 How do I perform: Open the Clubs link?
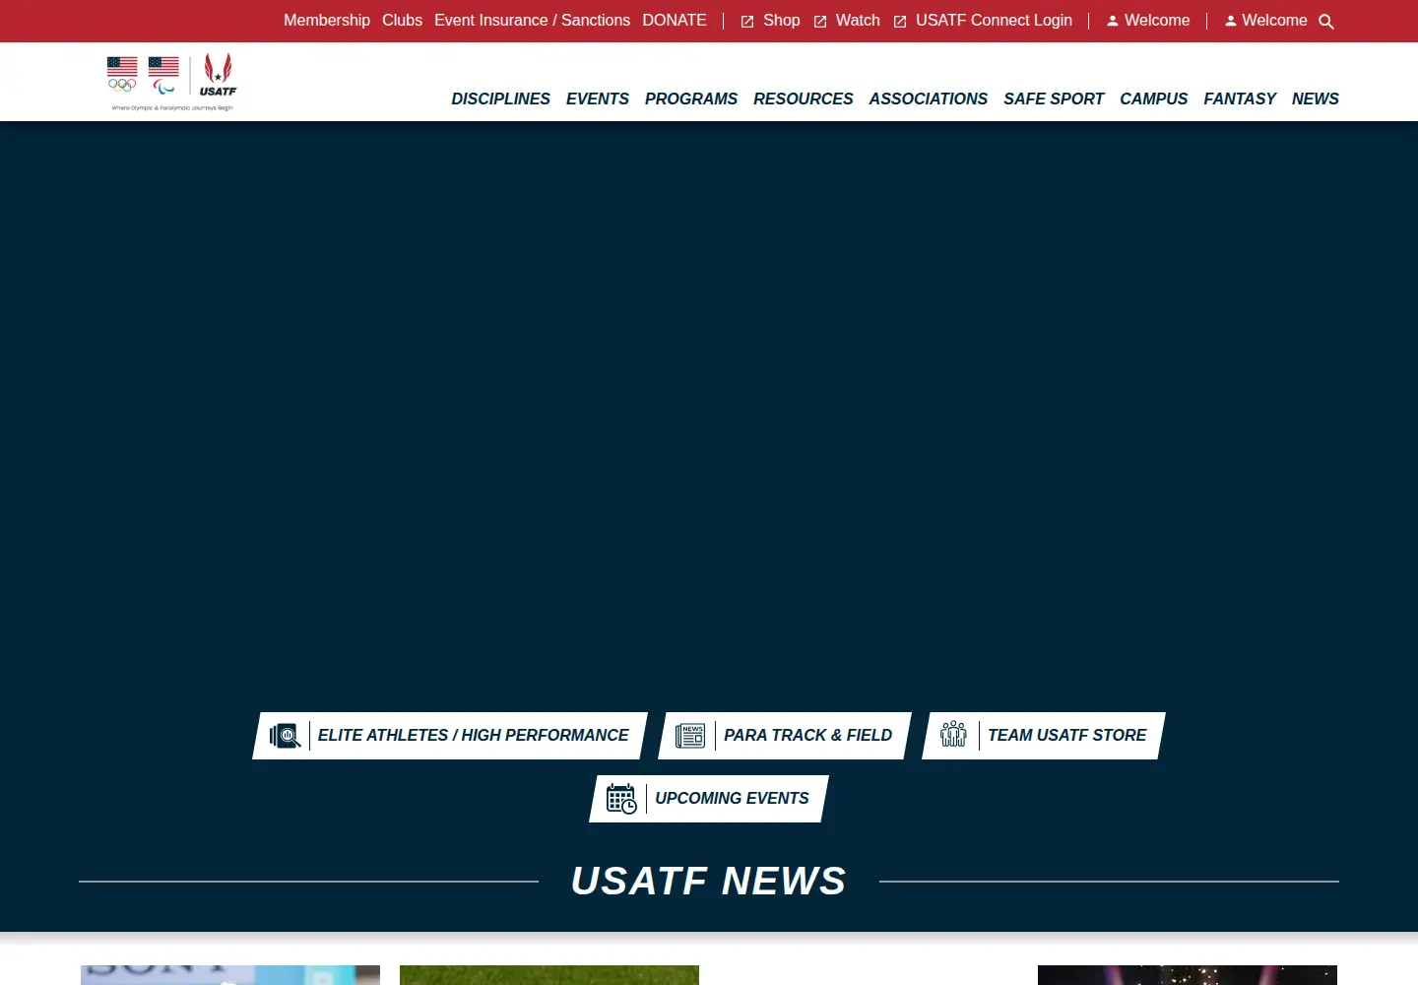pos(402,21)
